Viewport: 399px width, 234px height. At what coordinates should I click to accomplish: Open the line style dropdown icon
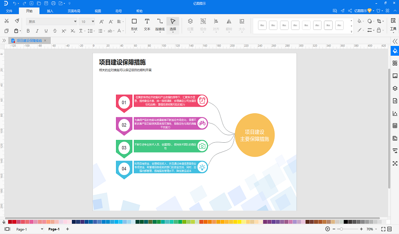[x=370, y=30]
